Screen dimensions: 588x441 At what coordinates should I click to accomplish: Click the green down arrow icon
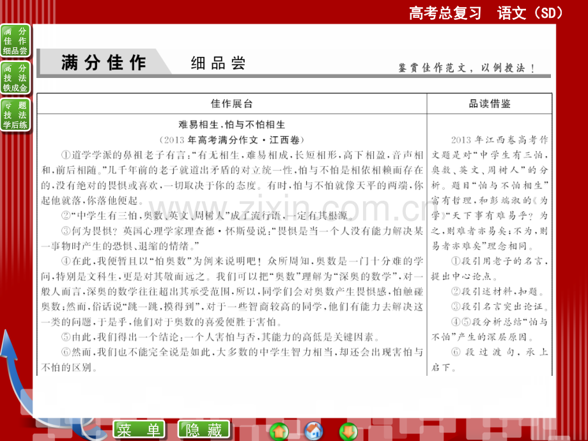point(348,429)
